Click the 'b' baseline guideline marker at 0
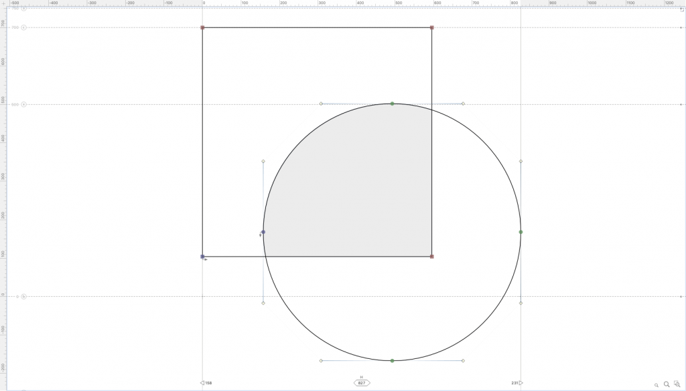686x391 pixels. pyautogui.click(x=23, y=297)
